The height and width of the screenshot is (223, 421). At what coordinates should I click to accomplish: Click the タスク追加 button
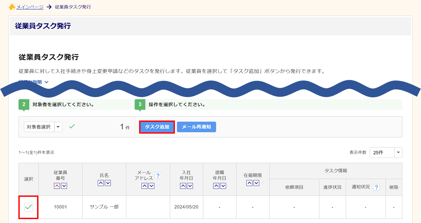pos(157,127)
